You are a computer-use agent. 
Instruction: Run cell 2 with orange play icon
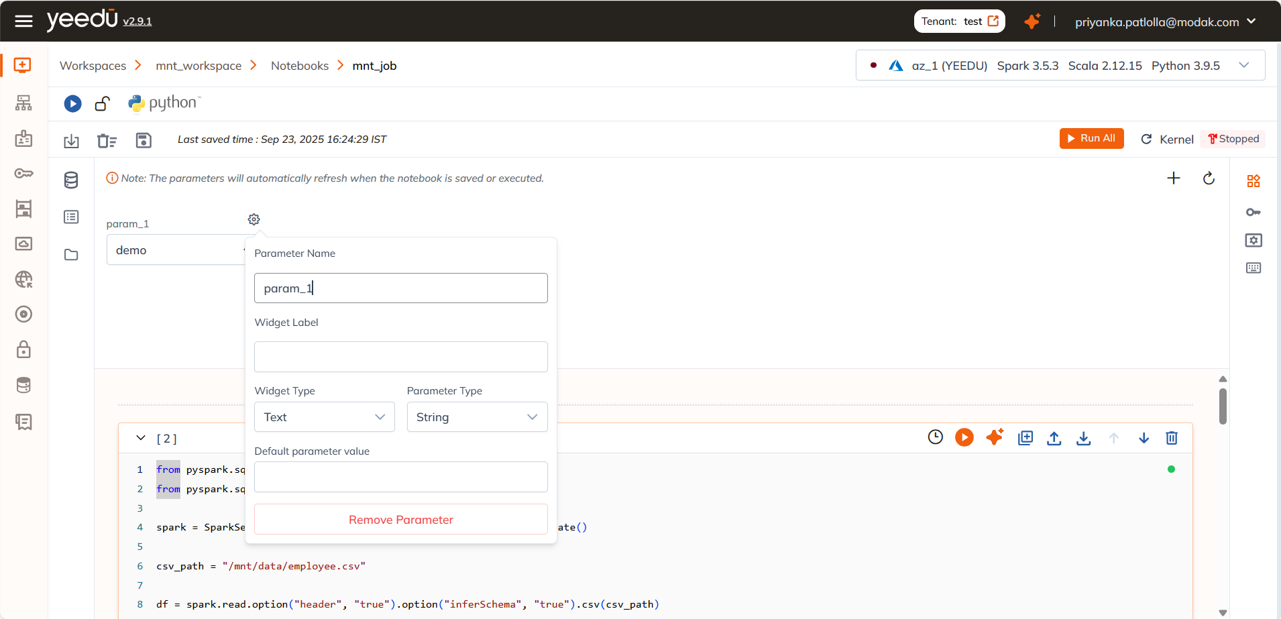pos(964,438)
